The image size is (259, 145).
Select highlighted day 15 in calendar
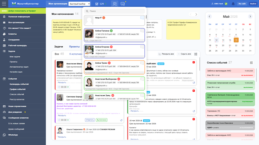pyautogui.click(x=236, y=40)
